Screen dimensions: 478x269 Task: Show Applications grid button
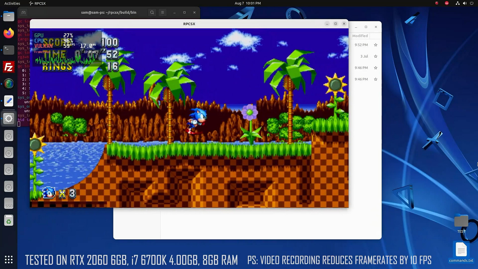coord(9,259)
